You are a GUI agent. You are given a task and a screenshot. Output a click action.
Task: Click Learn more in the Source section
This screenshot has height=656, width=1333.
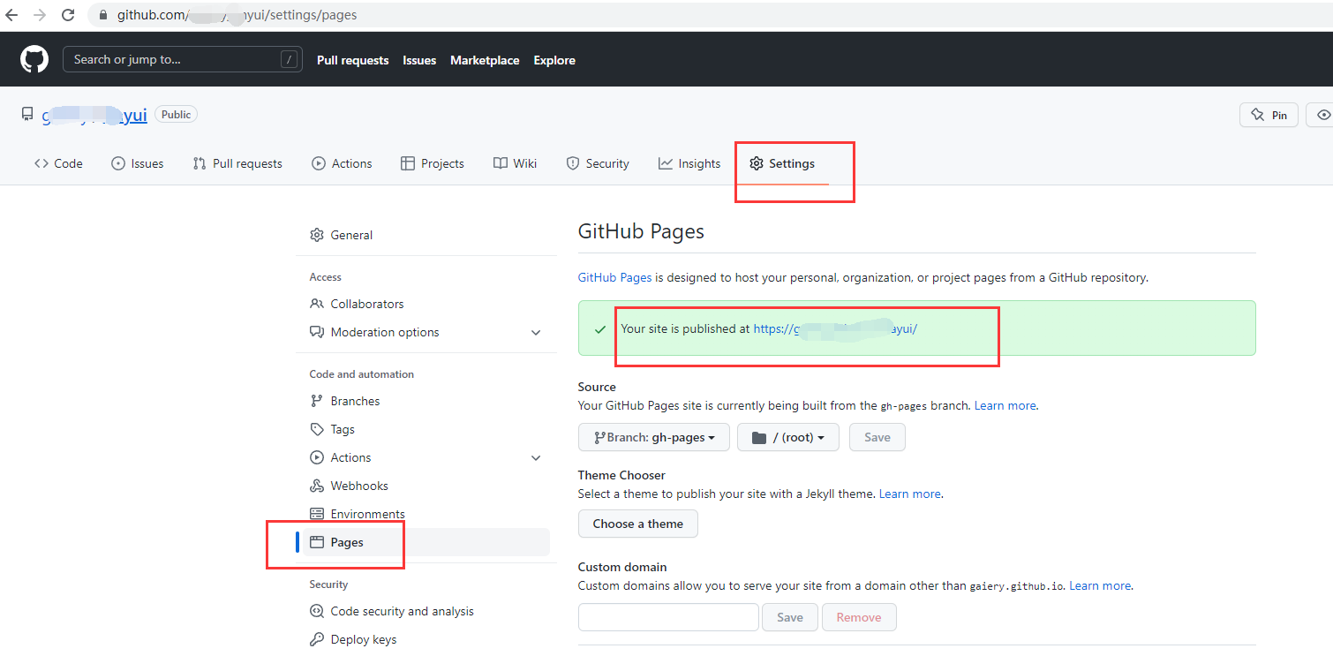[1005, 405]
